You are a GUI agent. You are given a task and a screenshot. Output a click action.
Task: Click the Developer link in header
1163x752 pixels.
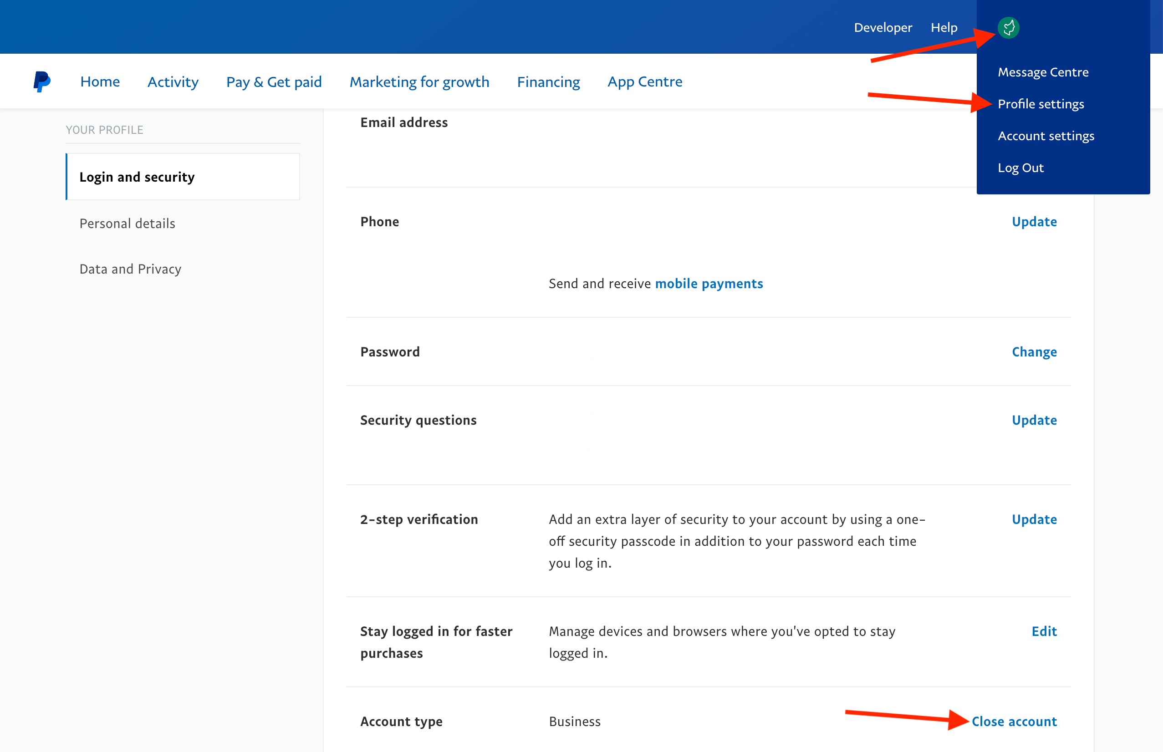click(882, 28)
